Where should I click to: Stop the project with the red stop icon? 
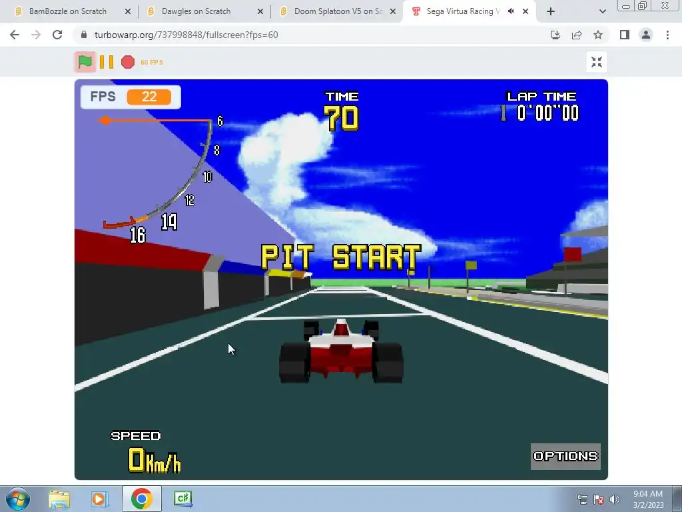coord(128,62)
